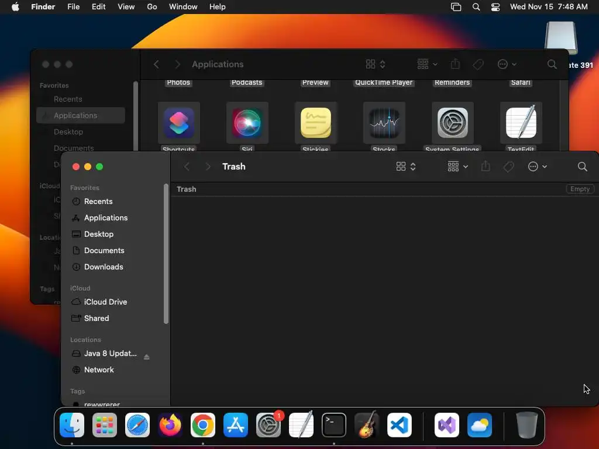The image size is (599, 449).
Task: Open the File menu
Action: (x=73, y=7)
